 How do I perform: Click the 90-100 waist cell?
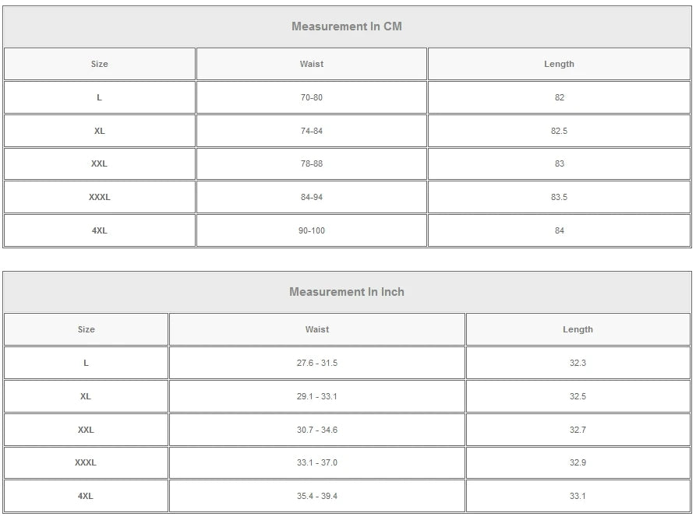click(x=312, y=230)
